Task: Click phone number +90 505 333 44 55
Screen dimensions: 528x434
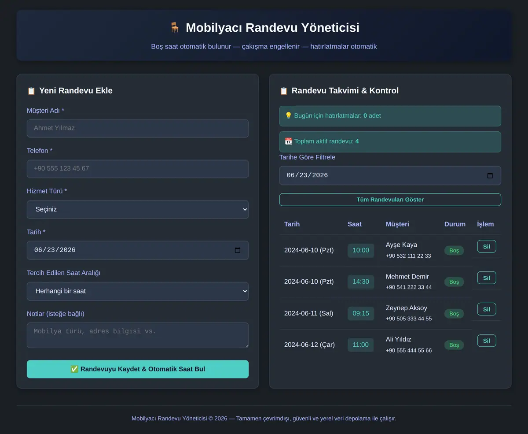Action: click(409, 319)
